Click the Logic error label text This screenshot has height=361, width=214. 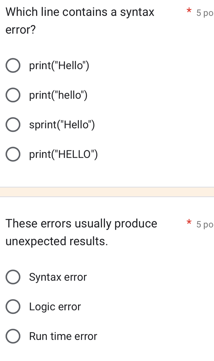click(x=55, y=307)
